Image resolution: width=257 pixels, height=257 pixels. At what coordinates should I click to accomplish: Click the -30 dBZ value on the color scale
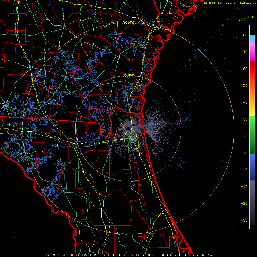click(x=244, y=220)
